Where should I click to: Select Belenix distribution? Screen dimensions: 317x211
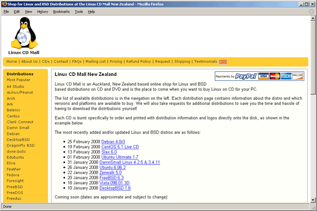tap(13, 110)
